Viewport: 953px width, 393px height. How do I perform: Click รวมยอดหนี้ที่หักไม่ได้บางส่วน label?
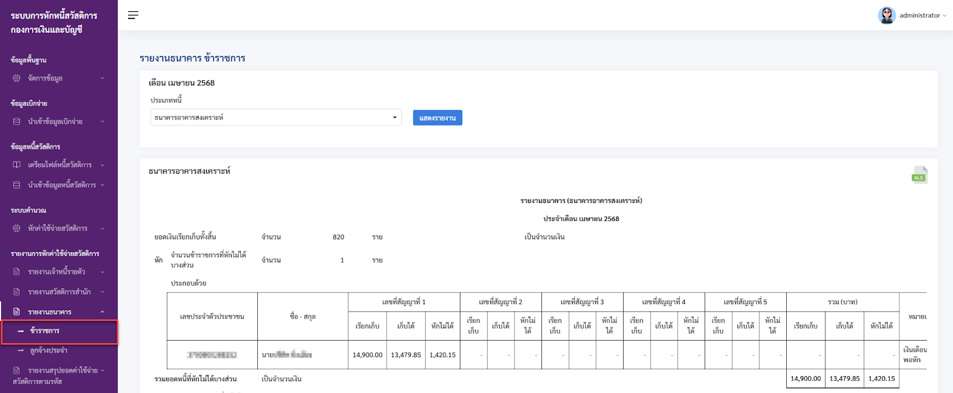(195, 379)
